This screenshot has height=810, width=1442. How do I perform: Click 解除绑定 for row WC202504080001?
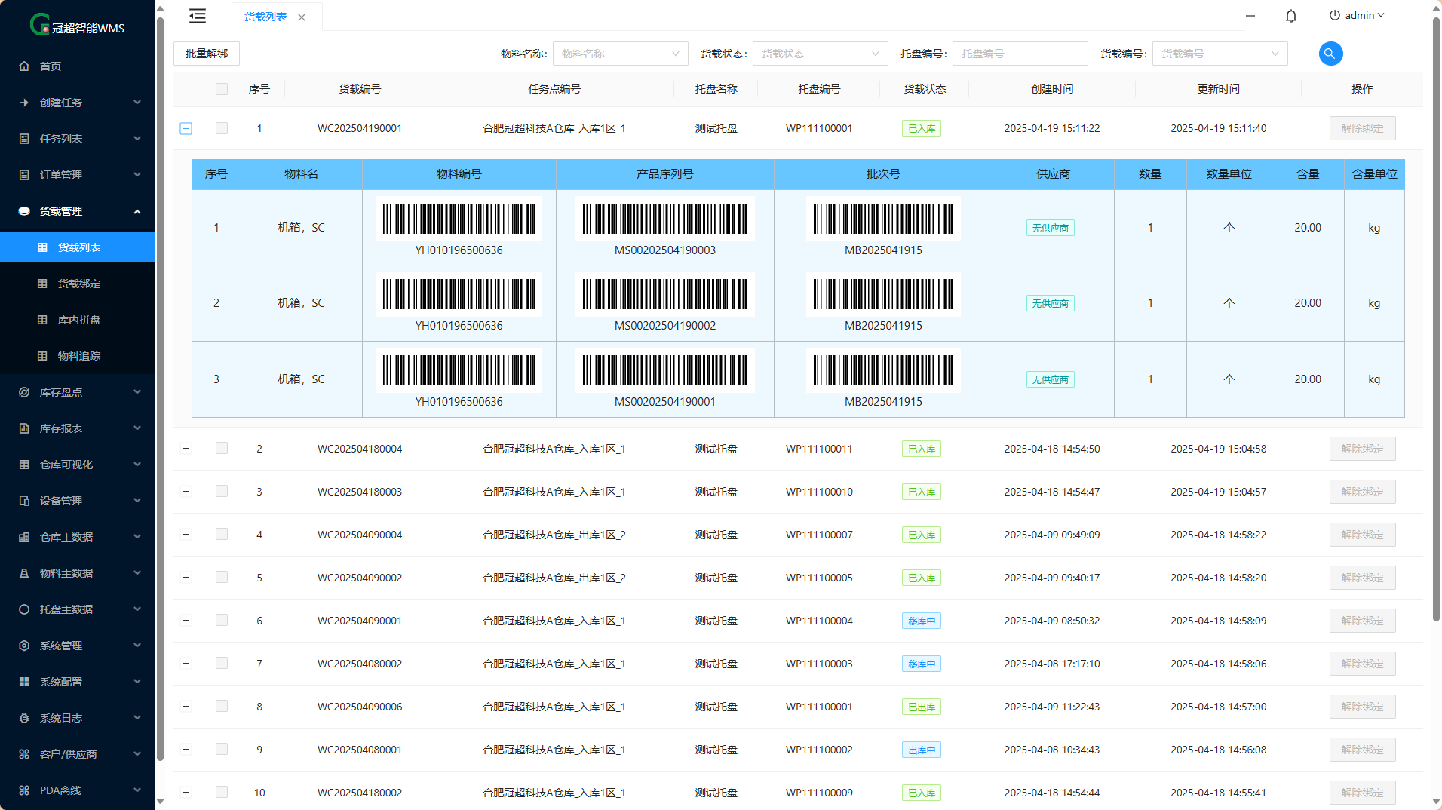1362,750
